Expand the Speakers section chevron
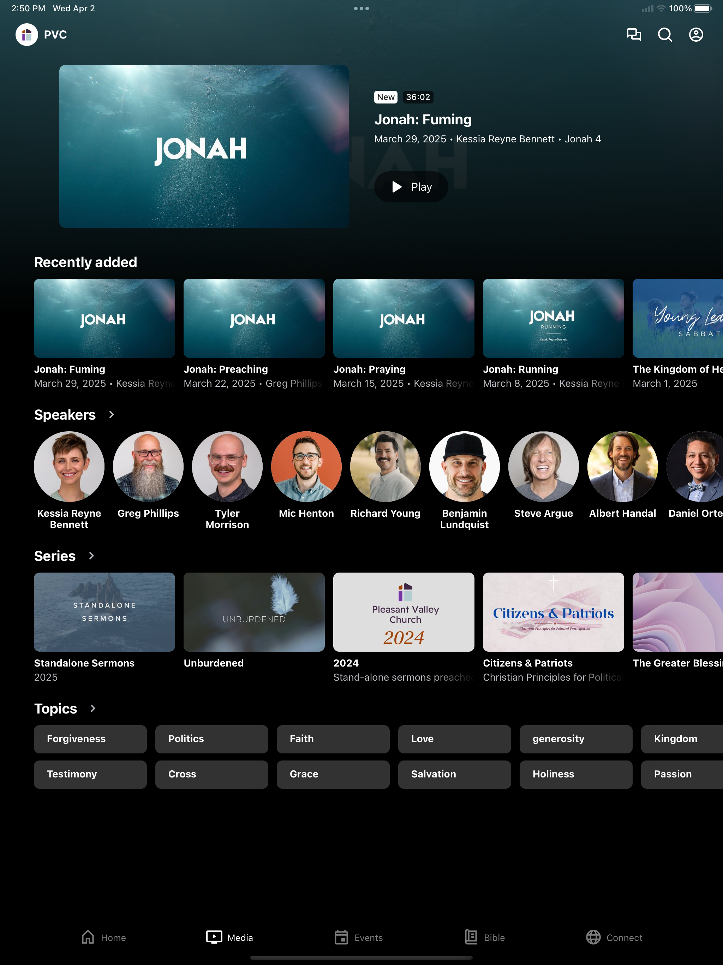Viewport: 723px width, 965px height. pos(112,414)
